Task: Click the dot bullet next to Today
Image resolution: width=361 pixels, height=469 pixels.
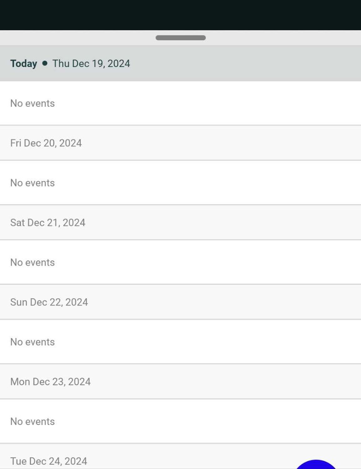Action: (45, 63)
